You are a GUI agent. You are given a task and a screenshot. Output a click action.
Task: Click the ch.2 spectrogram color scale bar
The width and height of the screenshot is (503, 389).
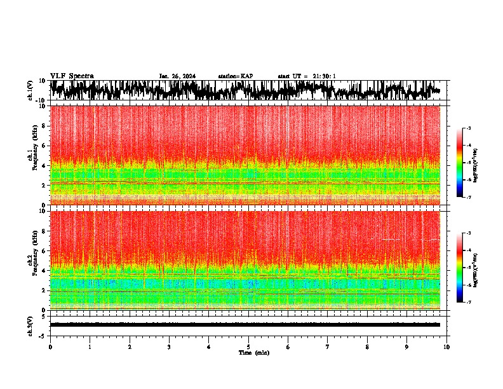[x=459, y=268]
